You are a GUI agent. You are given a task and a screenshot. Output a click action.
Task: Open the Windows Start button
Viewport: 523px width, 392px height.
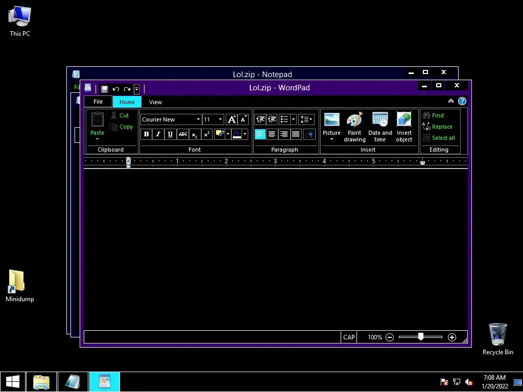point(13,382)
